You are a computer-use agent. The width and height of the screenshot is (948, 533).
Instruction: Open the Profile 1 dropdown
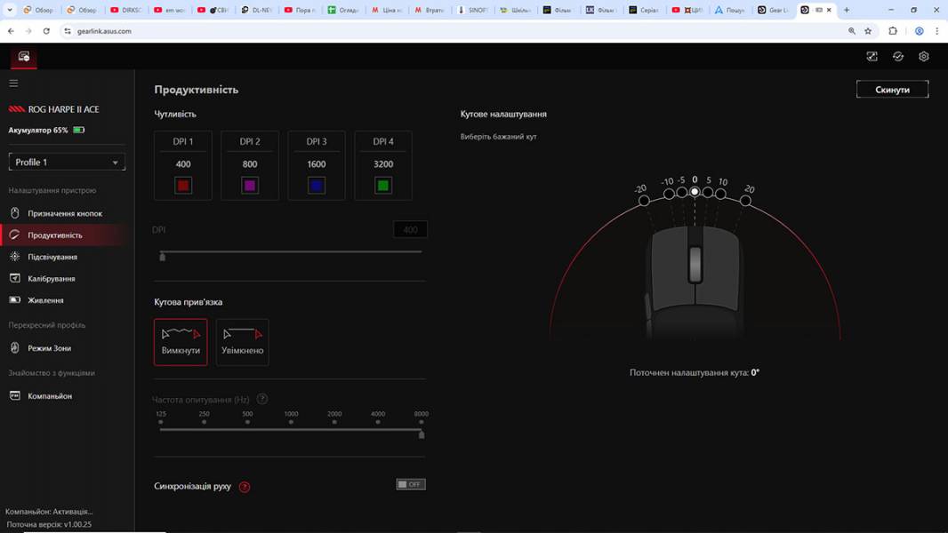point(67,162)
